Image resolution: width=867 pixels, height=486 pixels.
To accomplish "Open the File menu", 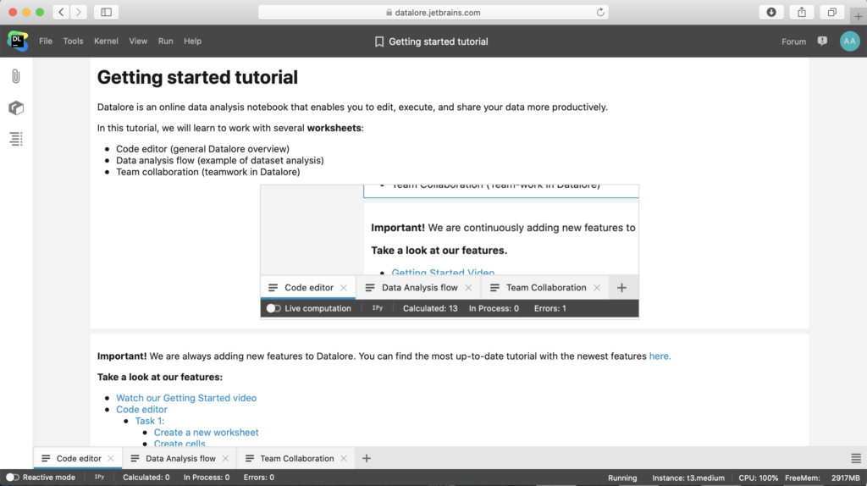I will click(46, 41).
